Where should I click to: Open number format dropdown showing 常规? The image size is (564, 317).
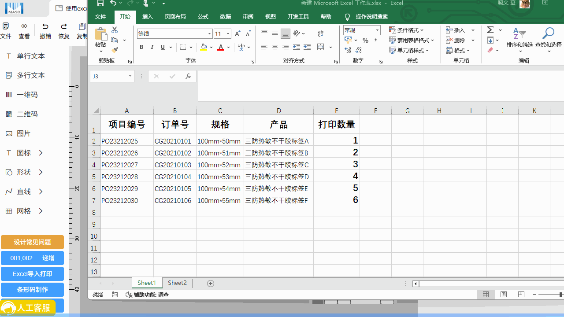[362, 30]
